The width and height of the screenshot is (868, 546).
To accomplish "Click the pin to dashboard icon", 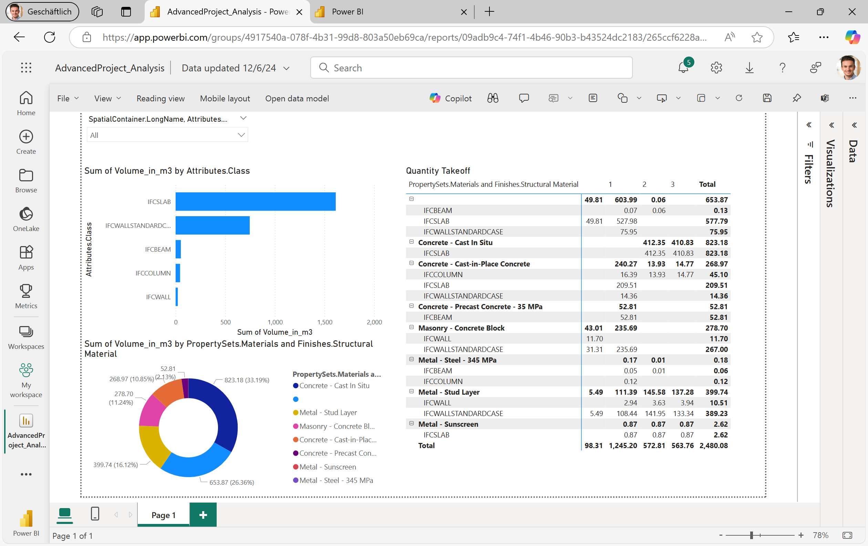I will [x=797, y=98].
